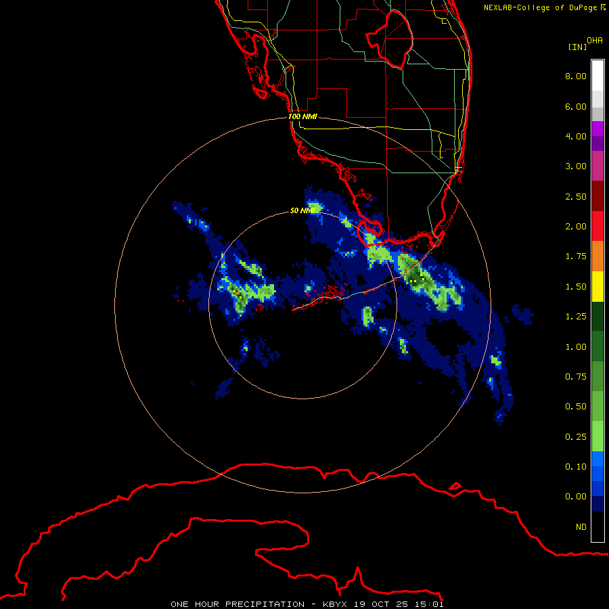Click the 2.00 legend value
This screenshot has height=609, width=609.
point(576,227)
